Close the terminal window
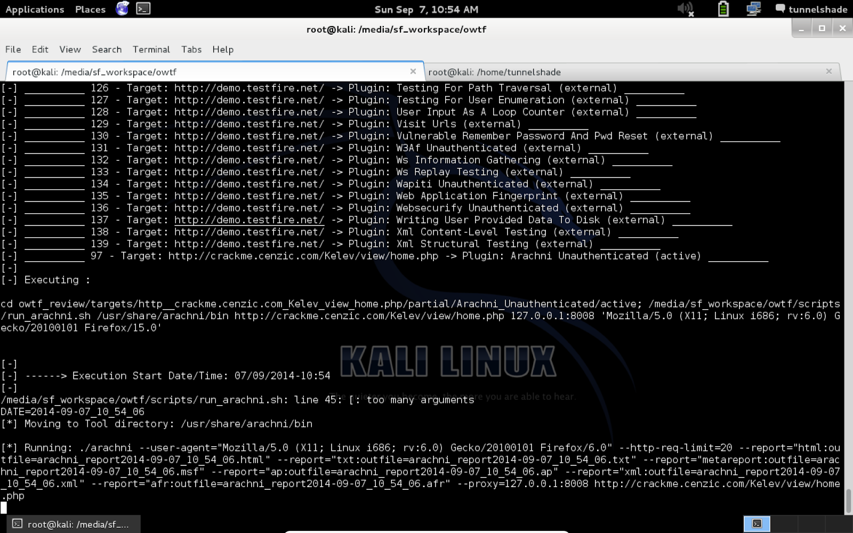This screenshot has height=533, width=853. pyautogui.click(x=842, y=28)
